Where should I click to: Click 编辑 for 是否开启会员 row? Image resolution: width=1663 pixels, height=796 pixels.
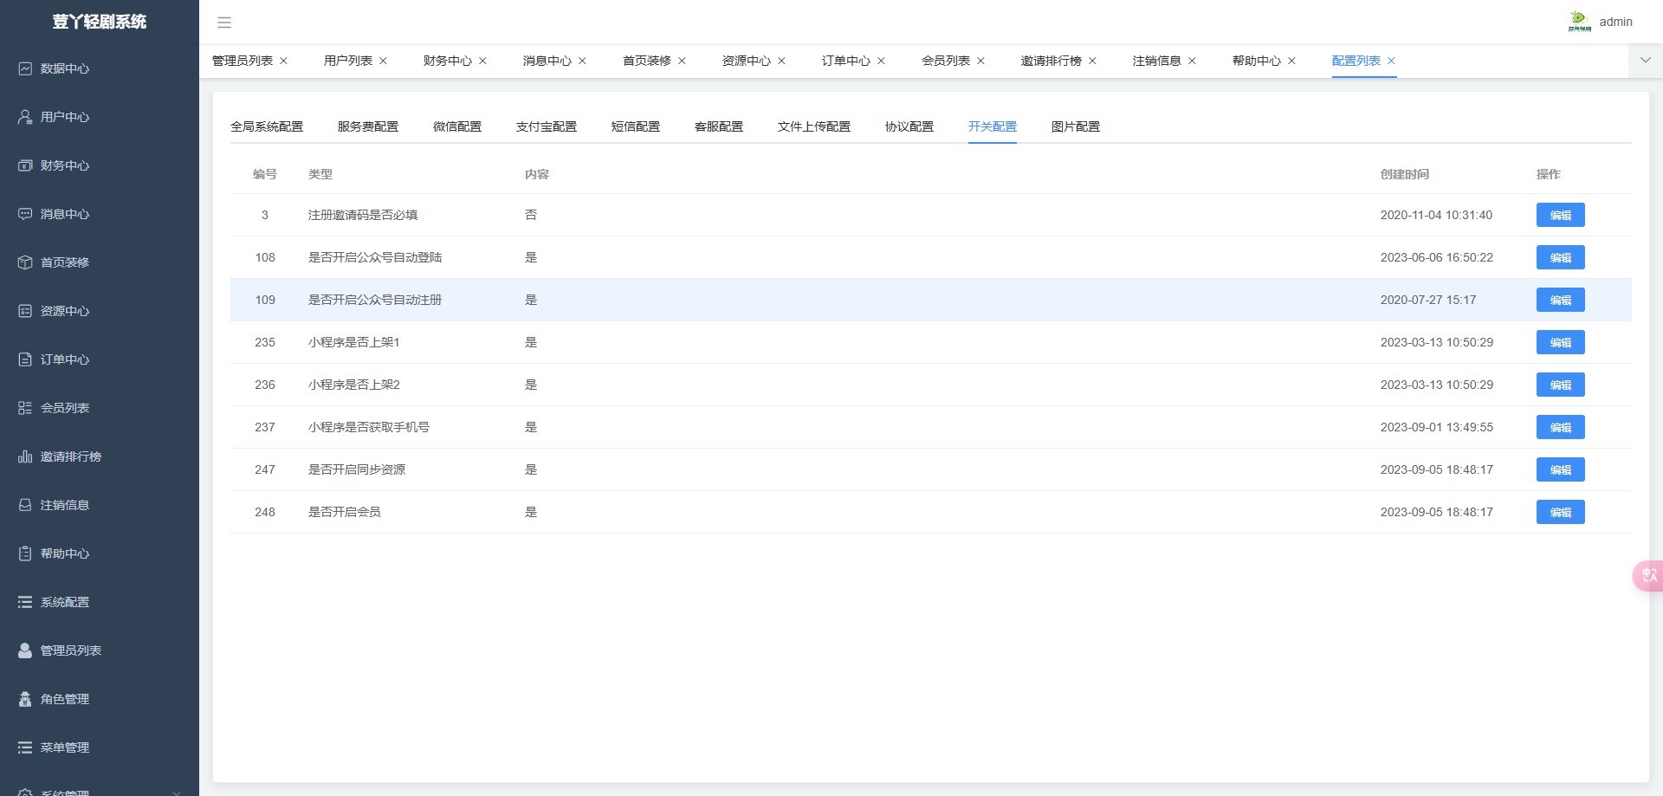pos(1560,512)
